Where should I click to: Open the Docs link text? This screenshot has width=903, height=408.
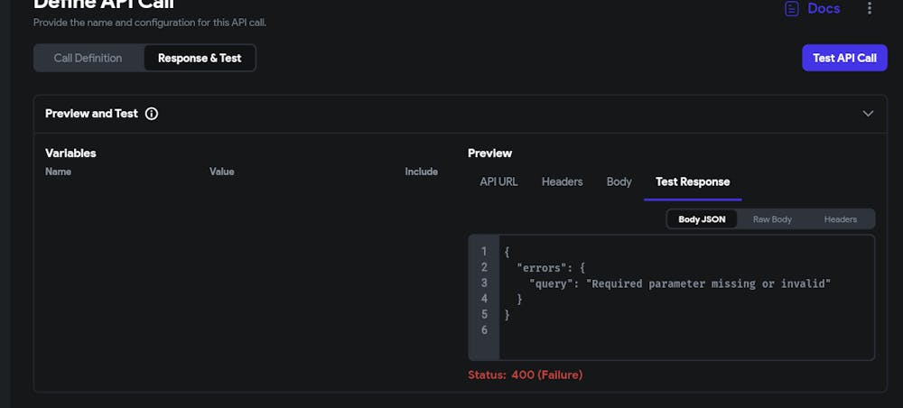(824, 9)
